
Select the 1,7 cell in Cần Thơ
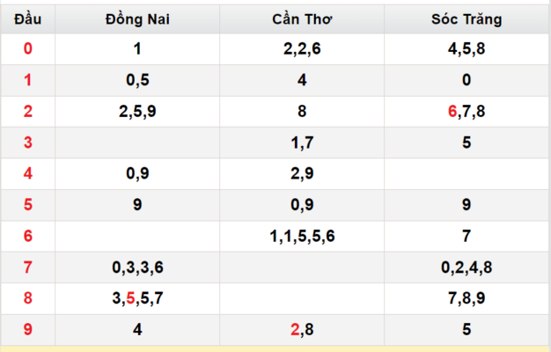point(302,143)
